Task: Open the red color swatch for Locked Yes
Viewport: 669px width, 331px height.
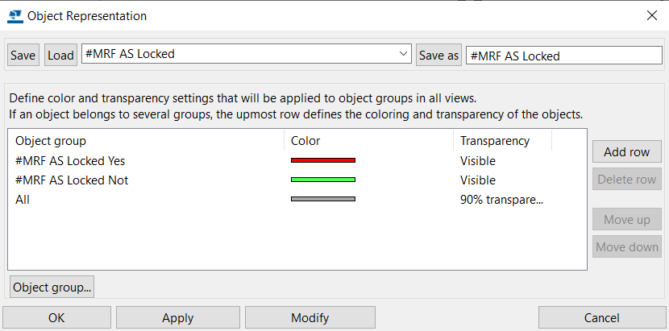Action: [x=323, y=160]
